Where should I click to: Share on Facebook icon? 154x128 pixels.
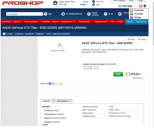pos(50,84)
